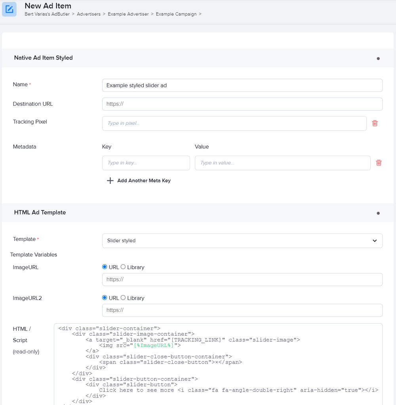Image resolution: width=396 pixels, height=405 pixels.
Task: Click the dot icon in HTML Ad Template header
Action: tap(378, 213)
